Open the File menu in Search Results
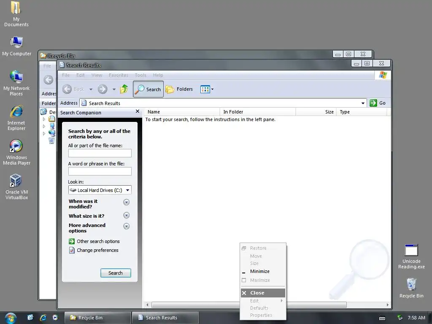The width and height of the screenshot is (432, 324). [x=65, y=75]
